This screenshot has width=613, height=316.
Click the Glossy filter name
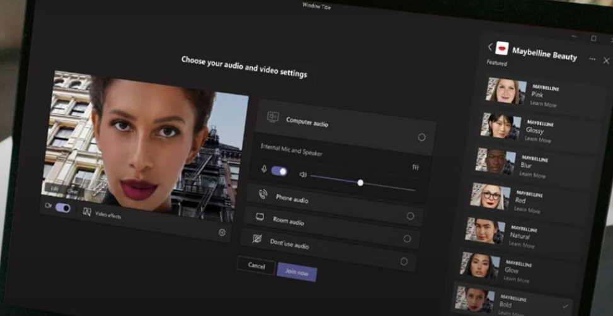(535, 131)
